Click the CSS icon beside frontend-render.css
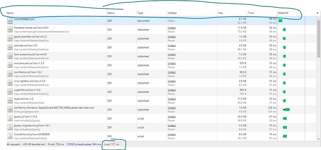This screenshot has height=150, width=321. [x=10, y=30]
